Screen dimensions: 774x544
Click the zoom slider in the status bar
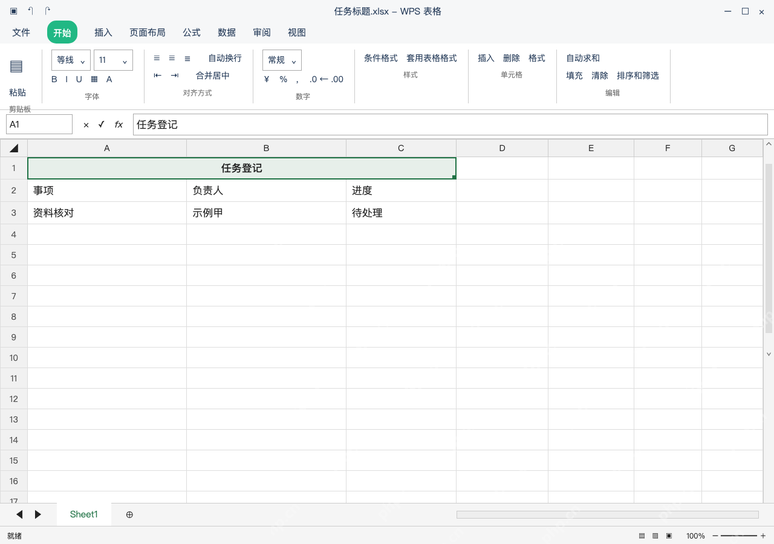(x=738, y=536)
